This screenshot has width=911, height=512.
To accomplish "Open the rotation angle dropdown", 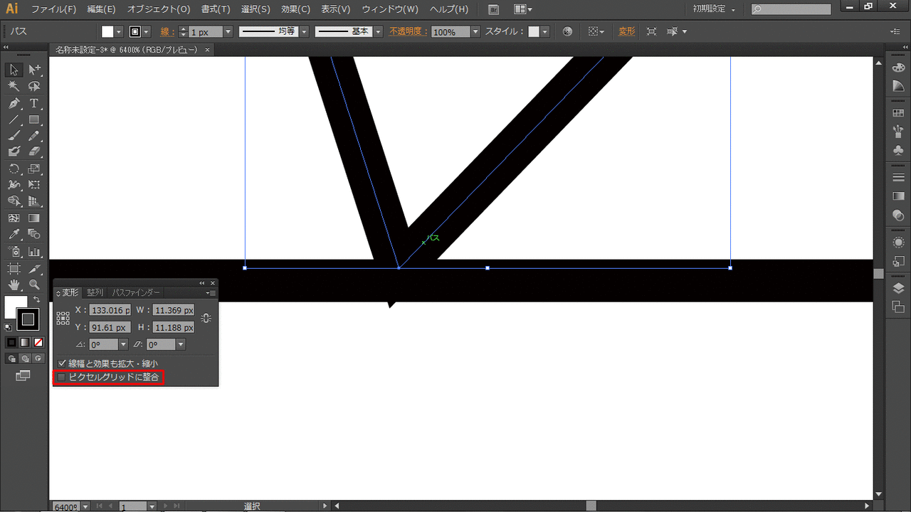I will pos(124,344).
